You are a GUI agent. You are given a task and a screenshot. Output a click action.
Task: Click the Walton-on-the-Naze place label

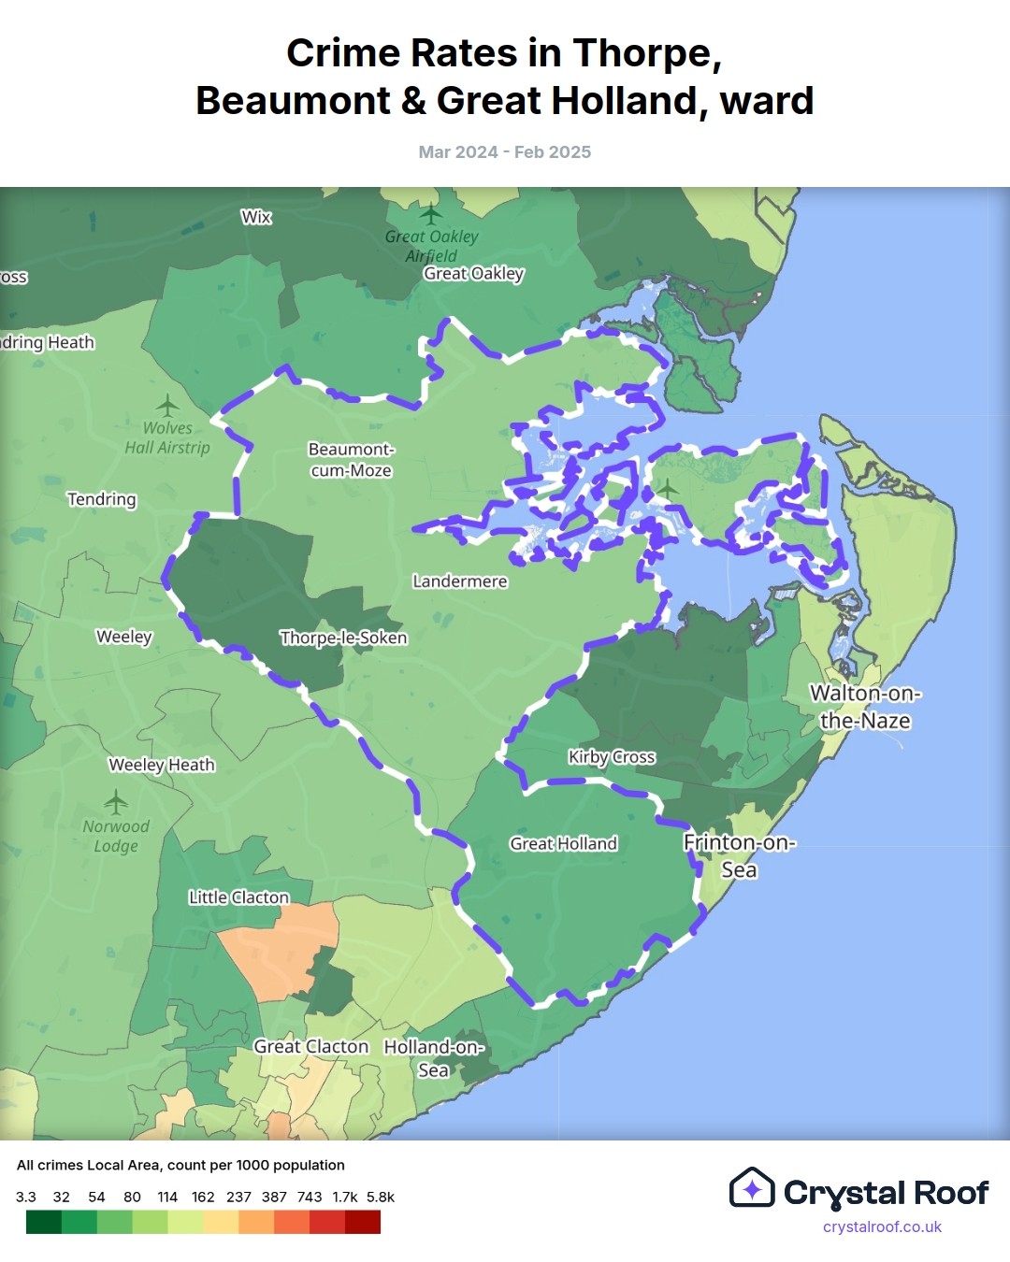point(865,707)
